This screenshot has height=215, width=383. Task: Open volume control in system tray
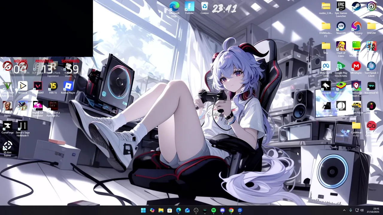click(x=362, y=210)
